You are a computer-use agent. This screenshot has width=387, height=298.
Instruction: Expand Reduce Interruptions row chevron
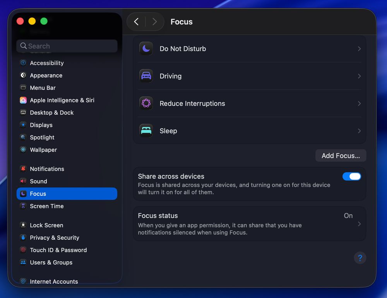pos(360,103)
